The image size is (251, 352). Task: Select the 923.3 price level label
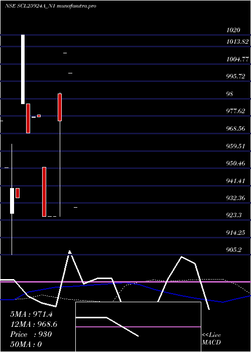234,215
